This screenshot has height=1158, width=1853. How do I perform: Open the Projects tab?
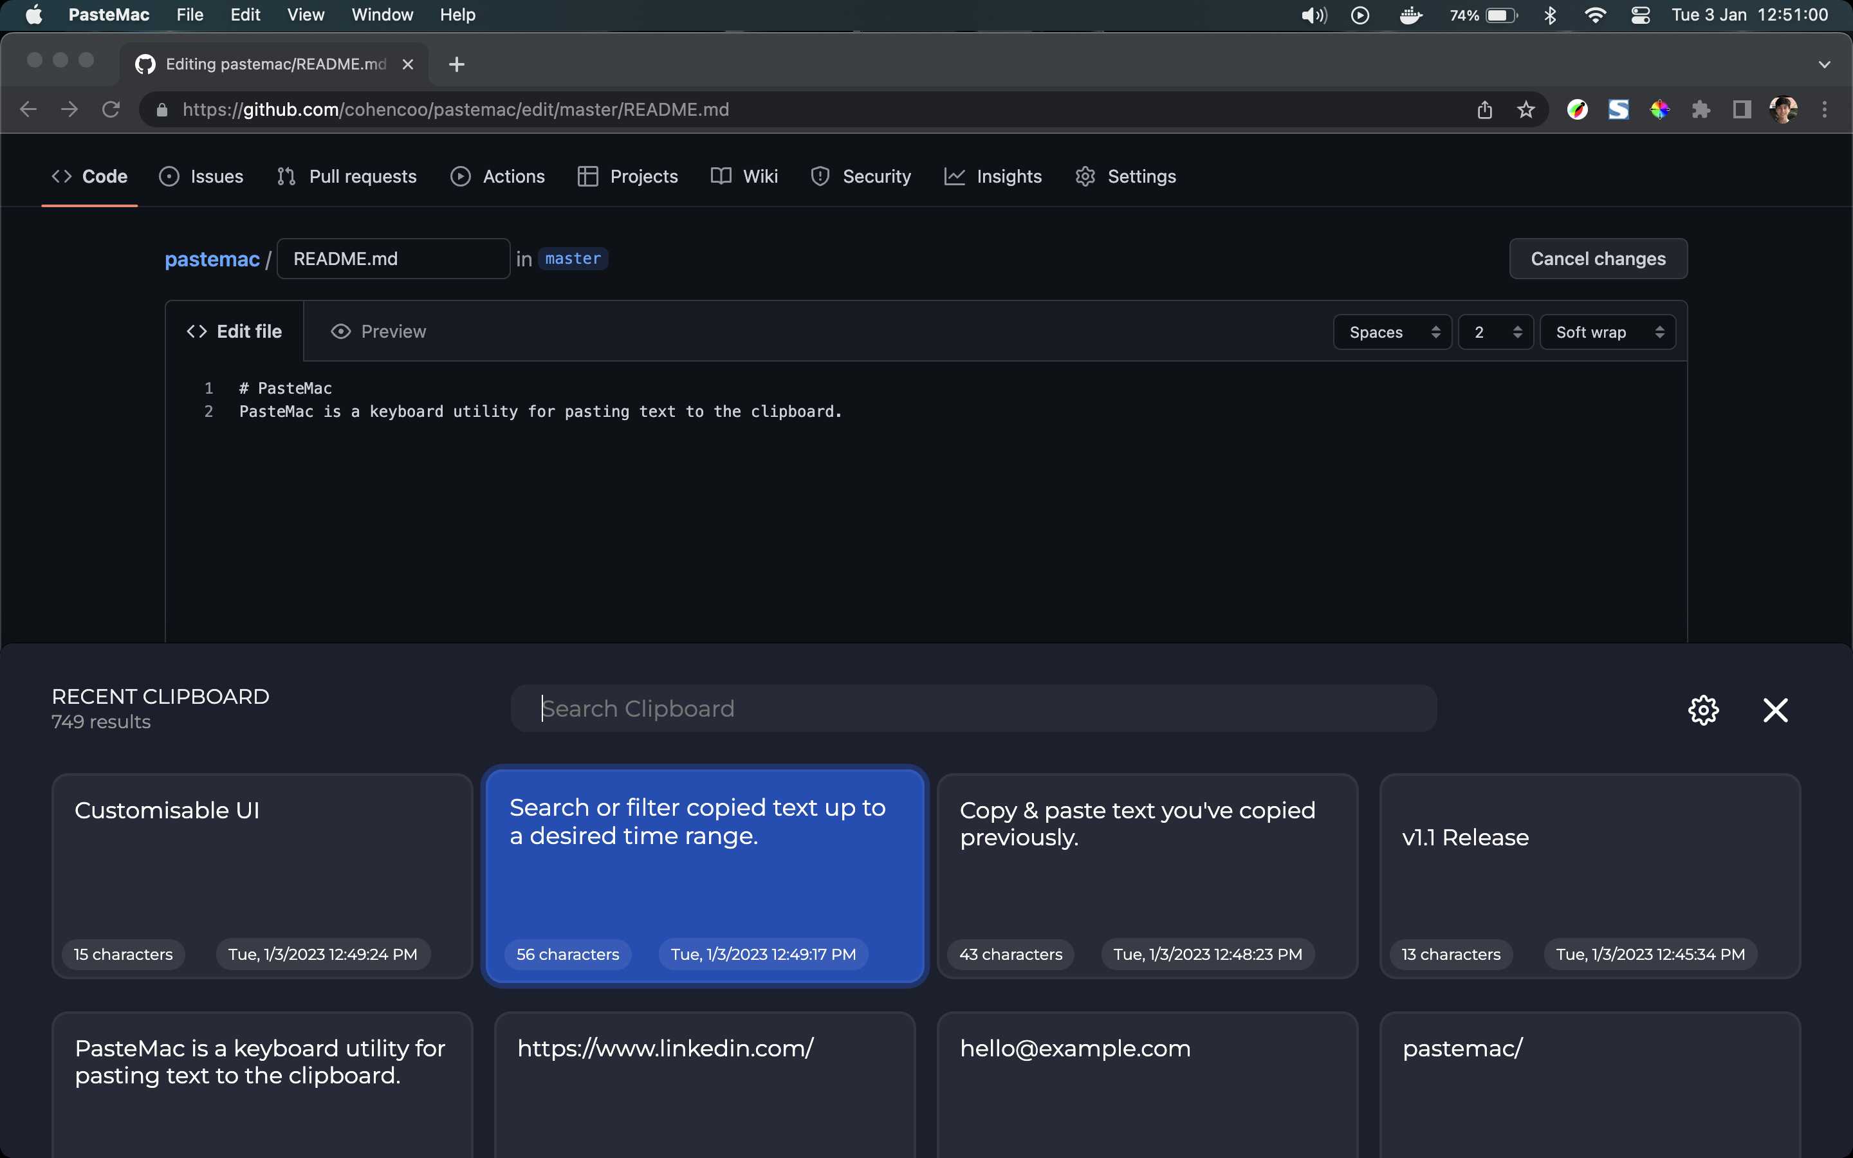click(628, 176)
